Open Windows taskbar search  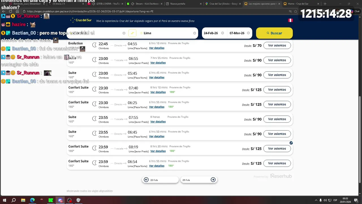coord(14,200)
